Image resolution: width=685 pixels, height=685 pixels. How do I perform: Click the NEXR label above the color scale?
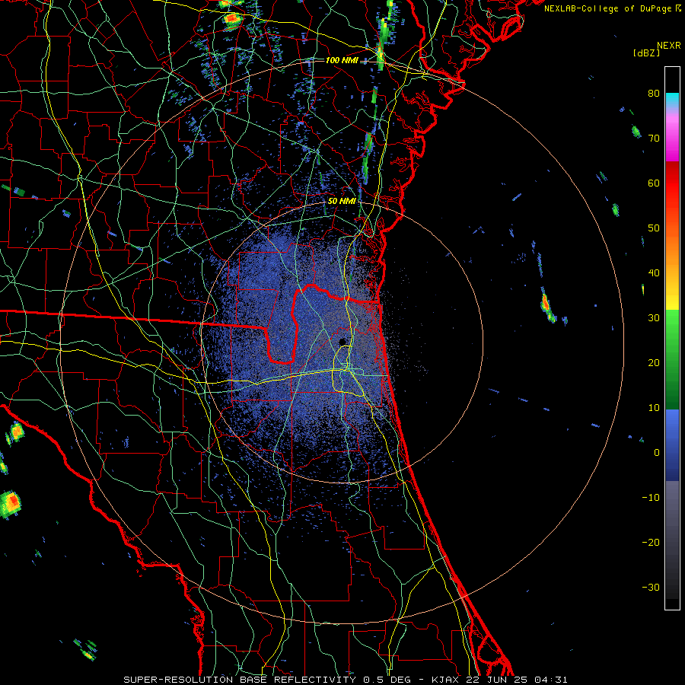(x=668, y=46)
